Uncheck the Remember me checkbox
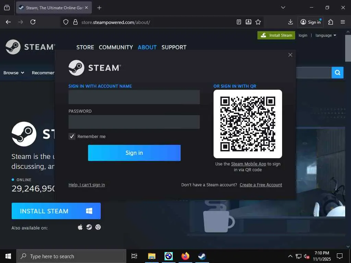Screen dimensions: 351x263 pos(72,136)
